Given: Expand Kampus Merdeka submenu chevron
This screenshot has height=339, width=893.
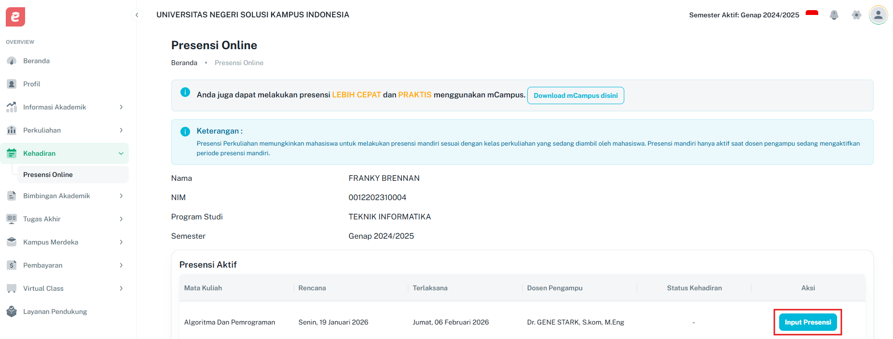Looking at the screenshot, I should click(121, 242).
